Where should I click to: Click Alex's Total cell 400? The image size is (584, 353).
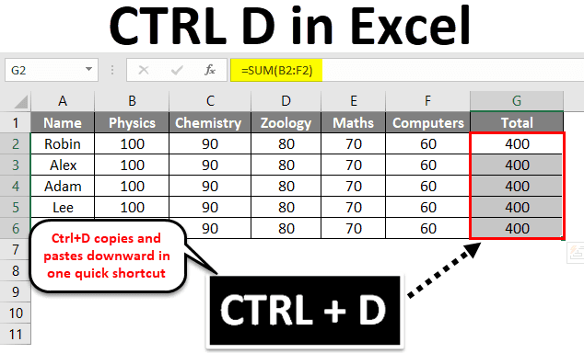point(517,165)
